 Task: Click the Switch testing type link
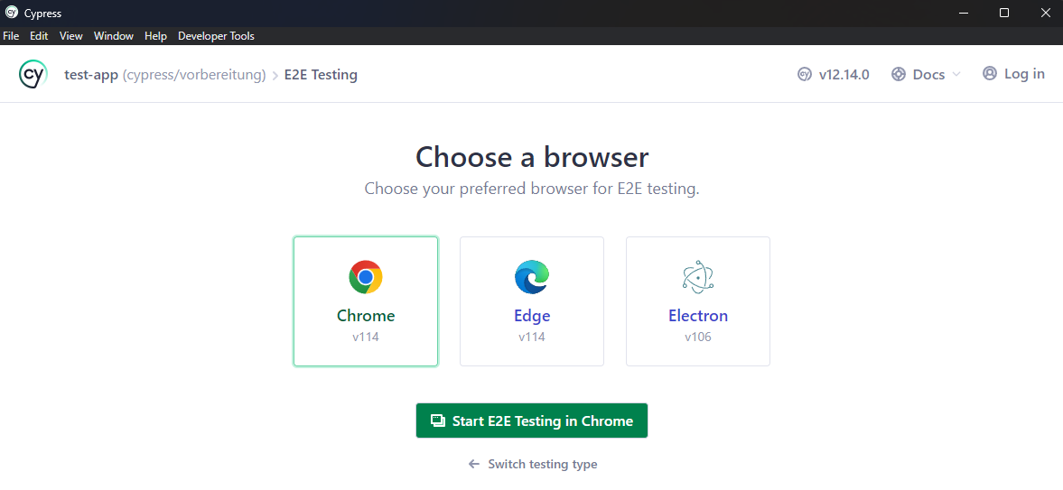[x=542, y=464]
